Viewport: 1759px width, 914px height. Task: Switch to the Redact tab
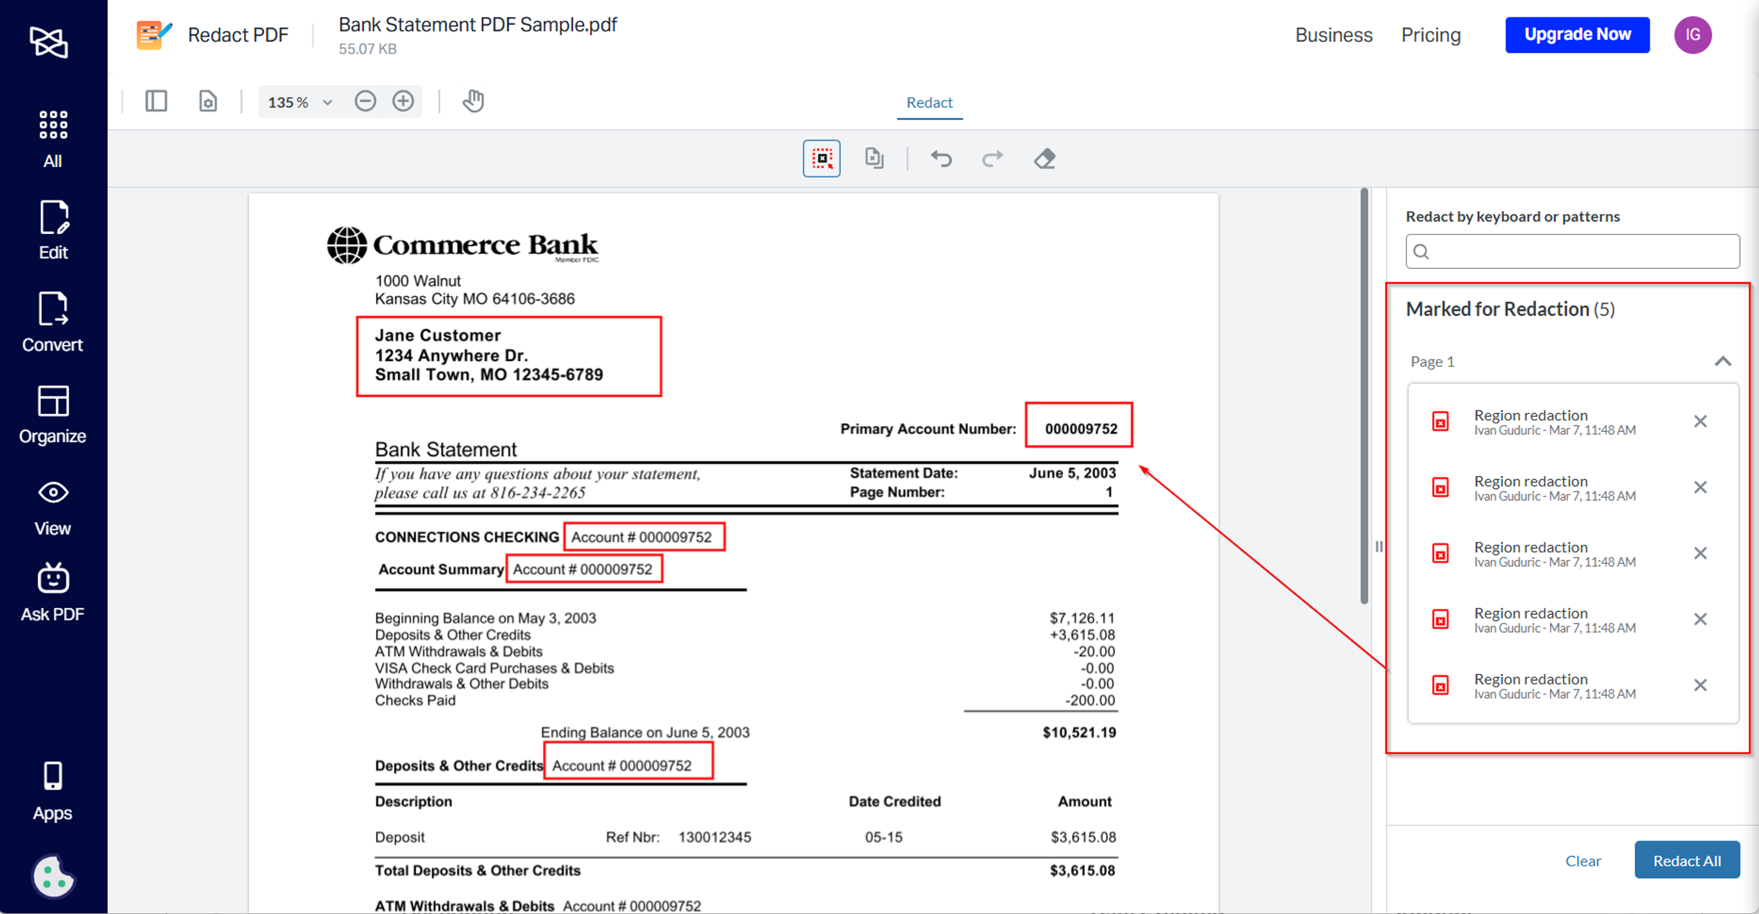(x=929, y=103)
